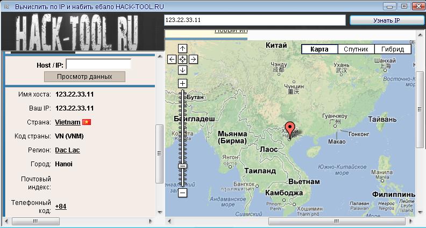Image resolution: width=426 pixels, height=228 pixels.
Task: Maximize the HACK-TOOL.RU window
Action: coord(404,6)
